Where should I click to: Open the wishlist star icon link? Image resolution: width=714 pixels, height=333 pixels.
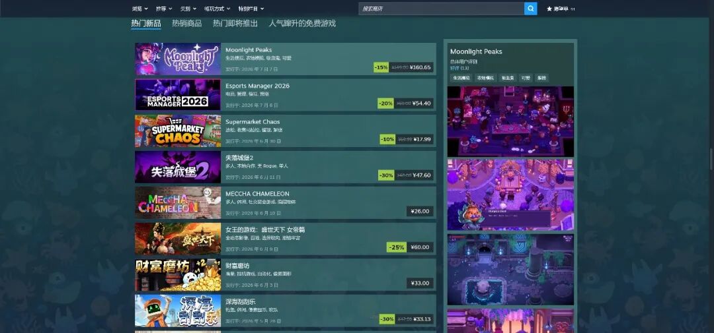pos(549,9)
